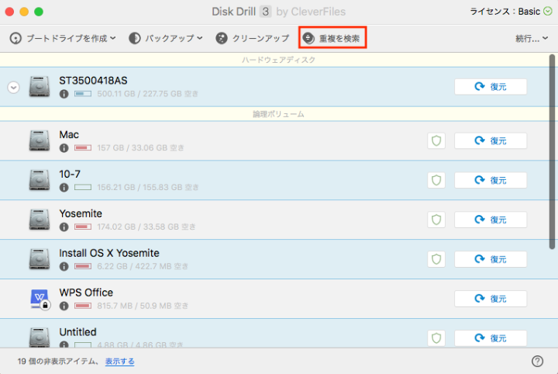558x374 pixels.
Task: Open the バックアップ dropdown menu
Action: 166,38
